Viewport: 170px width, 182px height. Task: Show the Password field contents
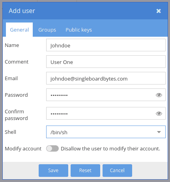pyautogui.click(x=159, y=95)
